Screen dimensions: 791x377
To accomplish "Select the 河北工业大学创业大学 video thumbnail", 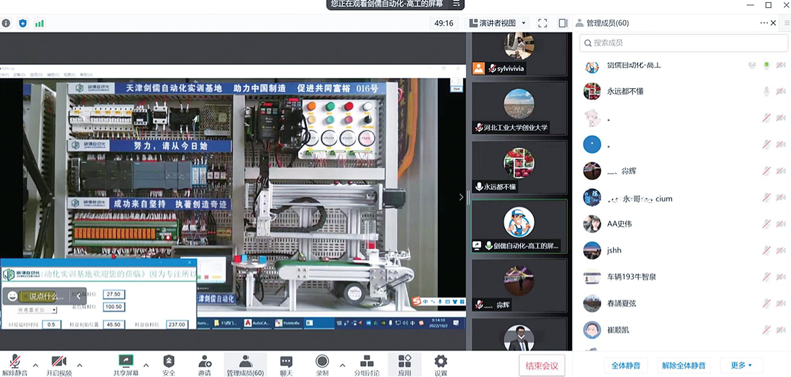I will (519, 108).
